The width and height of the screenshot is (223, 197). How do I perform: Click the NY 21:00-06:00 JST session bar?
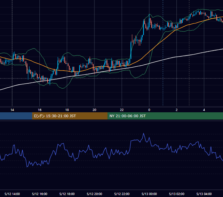tap(165, 116)
